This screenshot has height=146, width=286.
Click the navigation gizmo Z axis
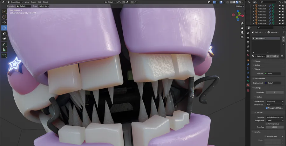pos(238,11)
